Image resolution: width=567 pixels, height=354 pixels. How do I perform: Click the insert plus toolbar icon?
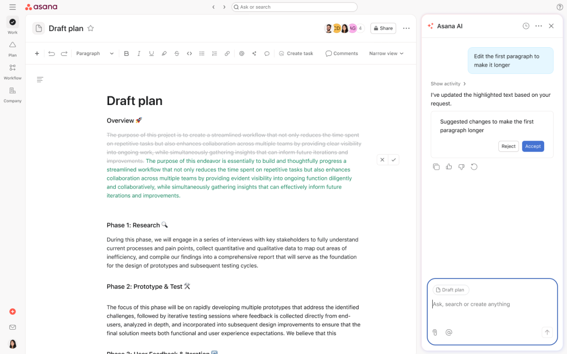[x=37, y=53]
